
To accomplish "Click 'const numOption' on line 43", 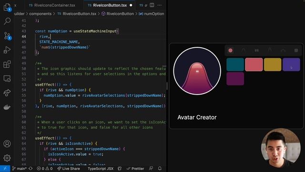I will 51,31.
